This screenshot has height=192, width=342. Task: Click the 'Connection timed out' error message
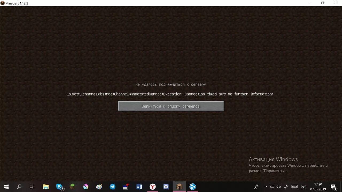tap(170, 94)
